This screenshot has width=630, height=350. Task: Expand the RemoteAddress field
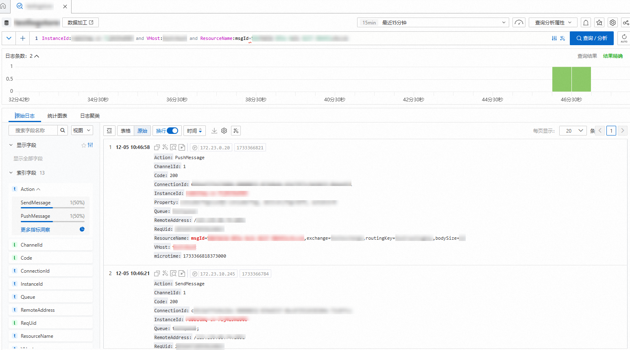click(x=50, y=310)
